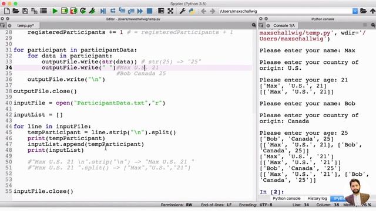Change to the parent directory
The image size is (376, 211).
click(372, 11)
